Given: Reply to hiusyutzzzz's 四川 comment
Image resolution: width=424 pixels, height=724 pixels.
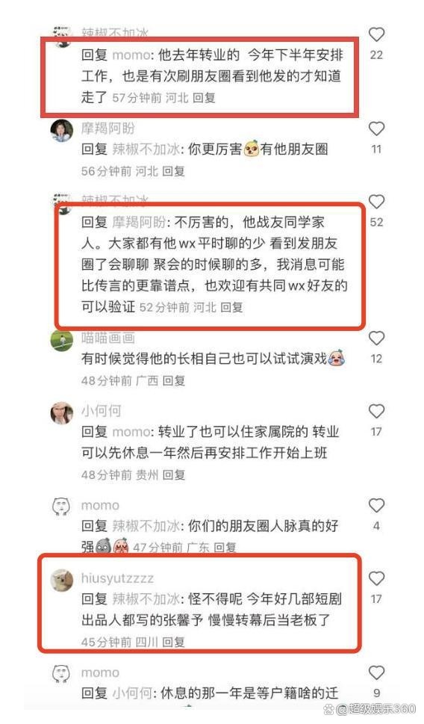Looking at the screenshot, I should point(174,642).
